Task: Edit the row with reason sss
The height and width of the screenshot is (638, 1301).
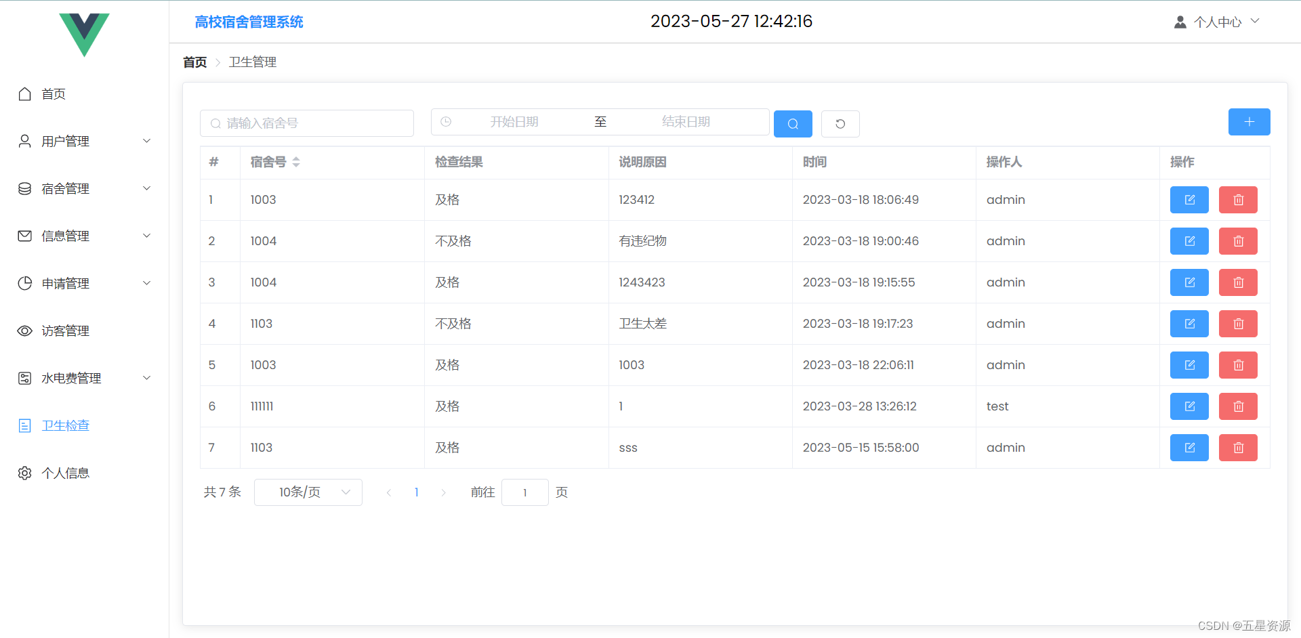Action: 1189,448
